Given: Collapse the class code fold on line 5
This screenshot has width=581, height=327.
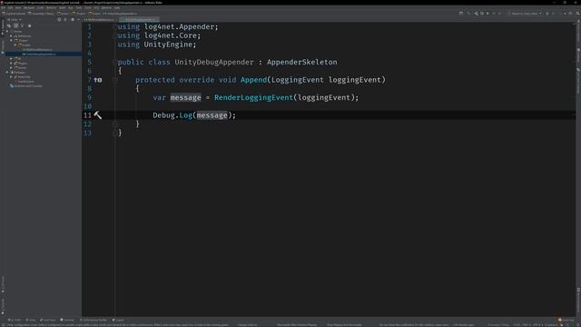Looking at the screenshot, I should pos(115,63).
